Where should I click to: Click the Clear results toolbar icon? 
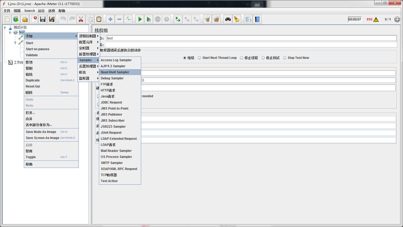pyautogui.click(x=208, y=19)
